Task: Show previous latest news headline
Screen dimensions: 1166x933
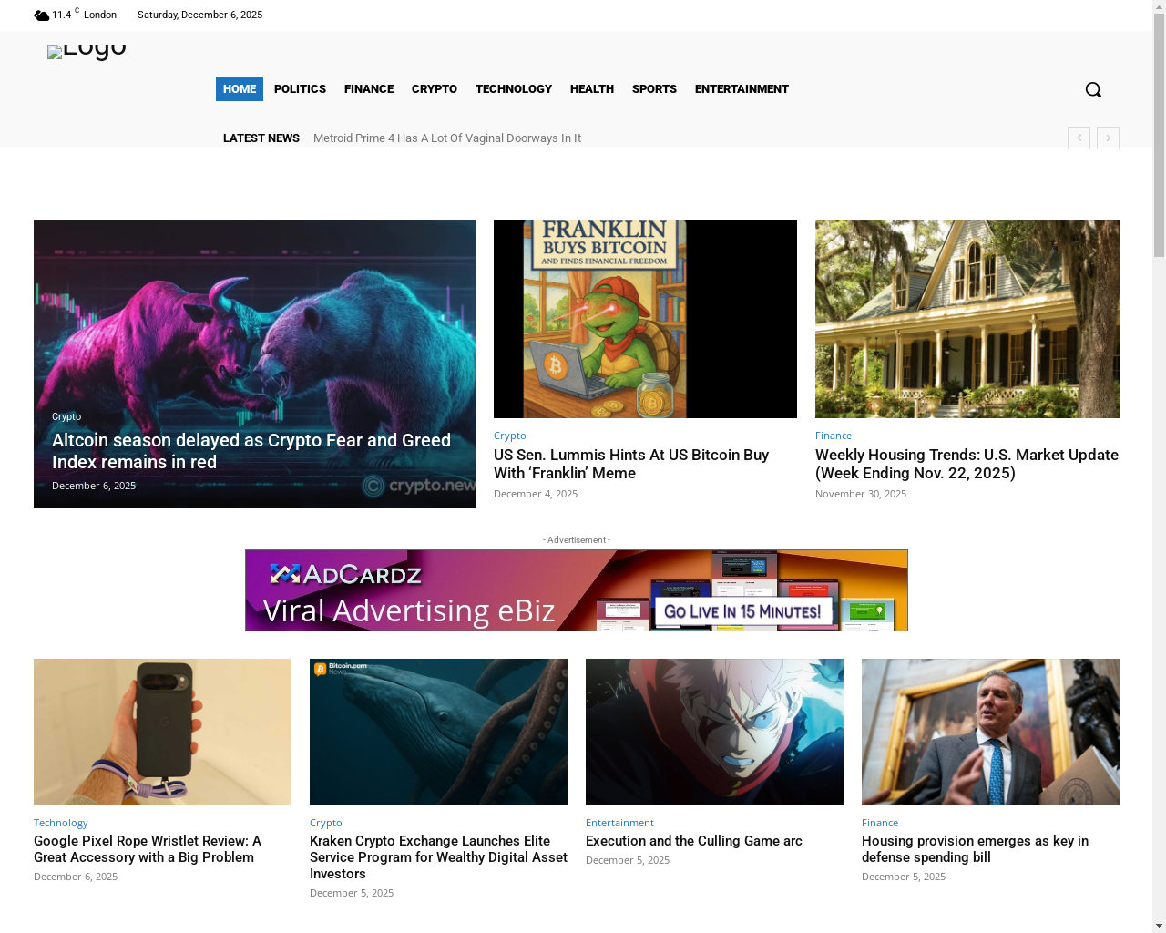Action: click(x=1079, y=138)
